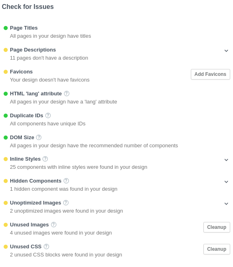Viewport: 233px width, 267px height.
Task: Click help icon next to HTML 'lang' attribute
Action: pyautogui.click(x=66, y=93)
